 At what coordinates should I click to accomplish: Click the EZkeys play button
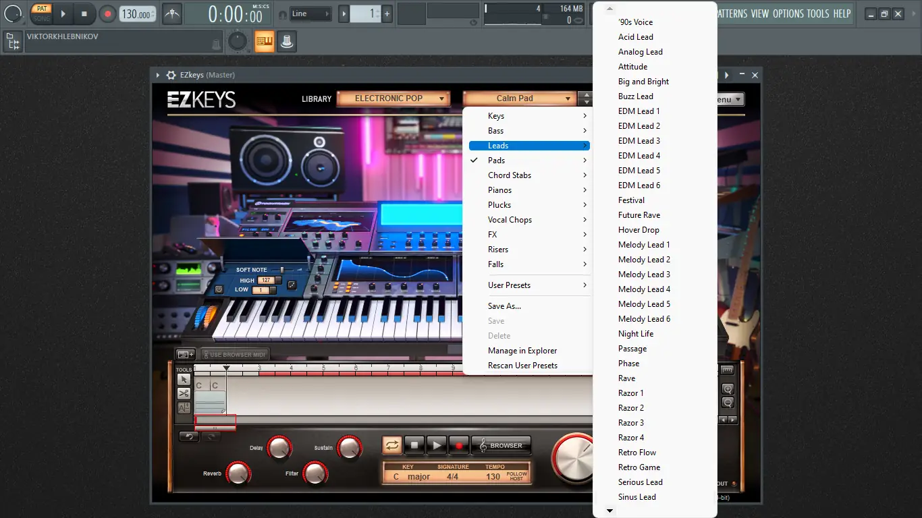pyautogui.click(x=437, y=445)
